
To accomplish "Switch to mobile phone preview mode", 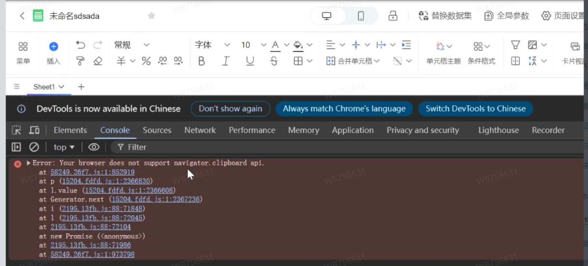I will coord(361,16).
